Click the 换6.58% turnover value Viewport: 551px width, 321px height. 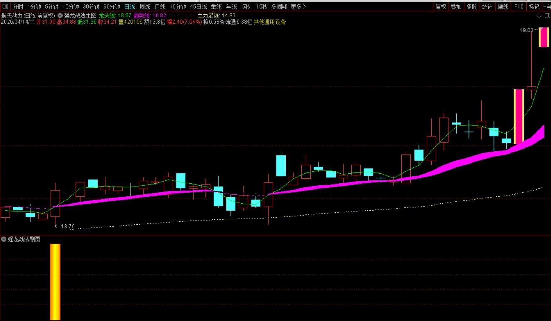point(214,22)
